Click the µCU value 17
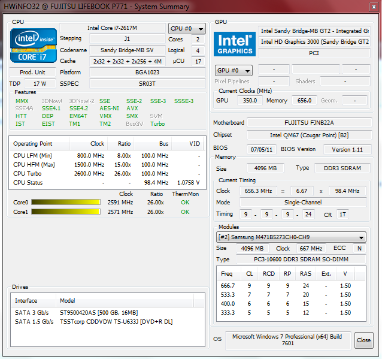This screenshot has width=382, height=359. point(198,62)
